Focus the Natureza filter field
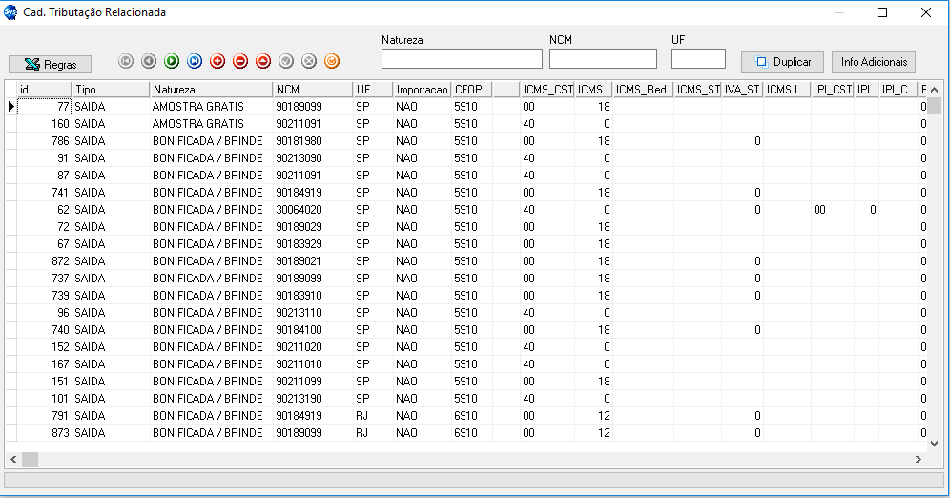The image size is (950, 498). (462, 59)
